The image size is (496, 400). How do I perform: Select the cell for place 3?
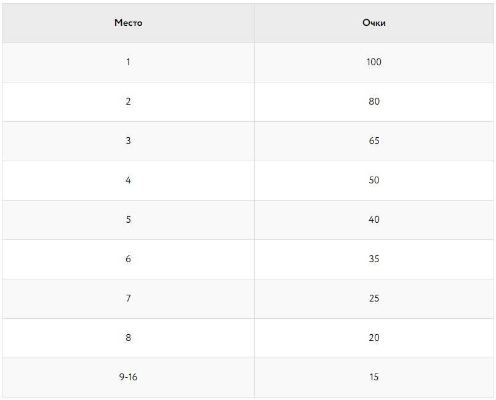point(128,141)
